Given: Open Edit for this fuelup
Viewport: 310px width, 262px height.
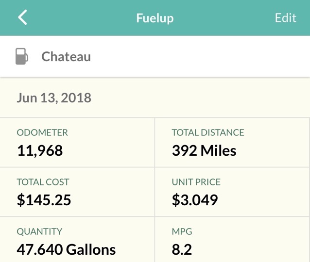Looking at the screenshot, I should (x=286, y=18).
